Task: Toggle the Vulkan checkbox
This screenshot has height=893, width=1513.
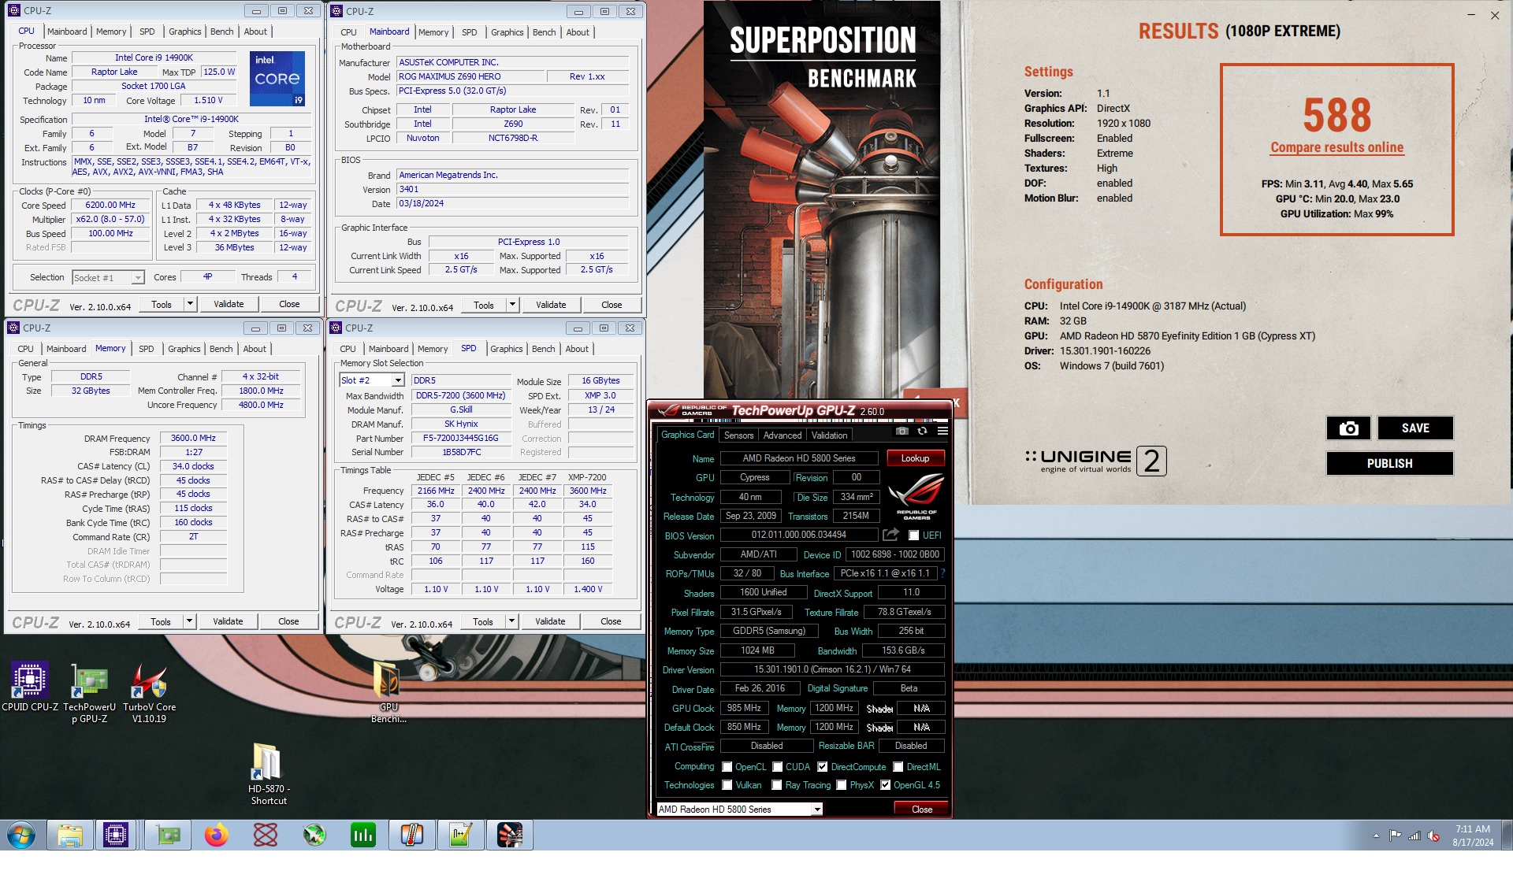Action: (x=727, y=785)
